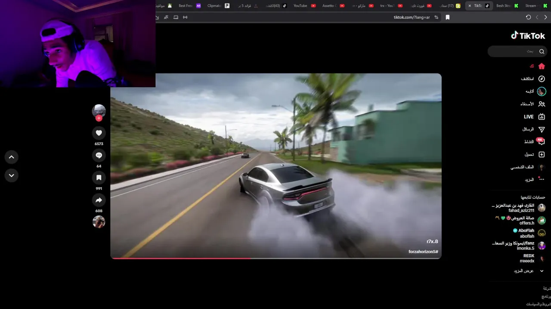Open the creator avatar above the like button
This screenshot has width=551, height=309.
(99, 111)
